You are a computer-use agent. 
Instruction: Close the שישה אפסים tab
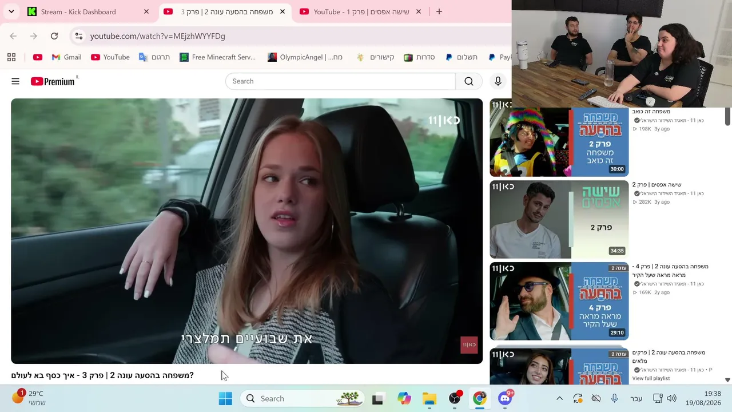click(x=419, y=11)
